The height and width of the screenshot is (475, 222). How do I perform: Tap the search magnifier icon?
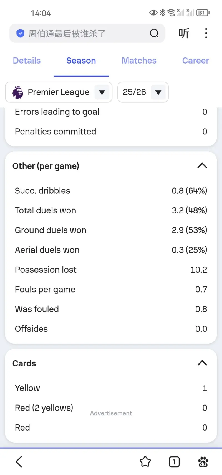click(154, 33)
